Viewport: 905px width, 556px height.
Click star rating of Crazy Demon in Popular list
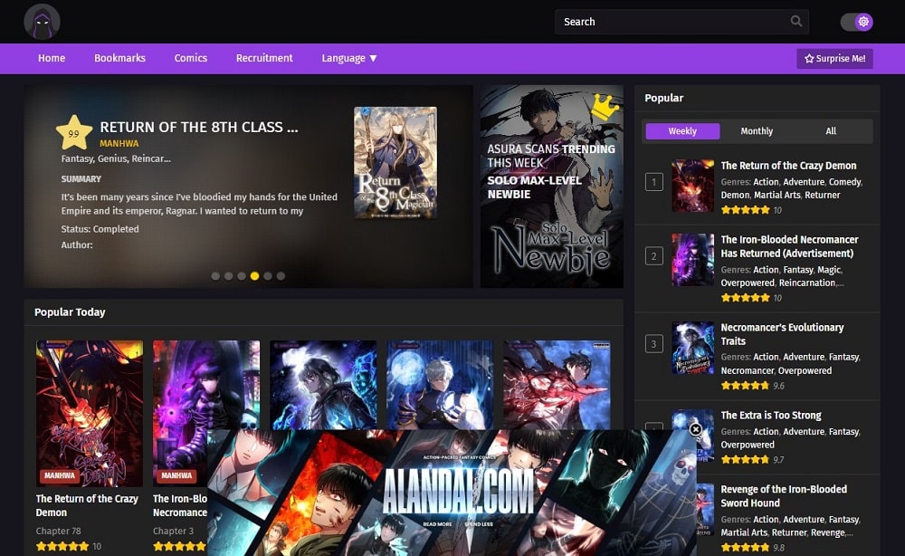click(745, 210)
